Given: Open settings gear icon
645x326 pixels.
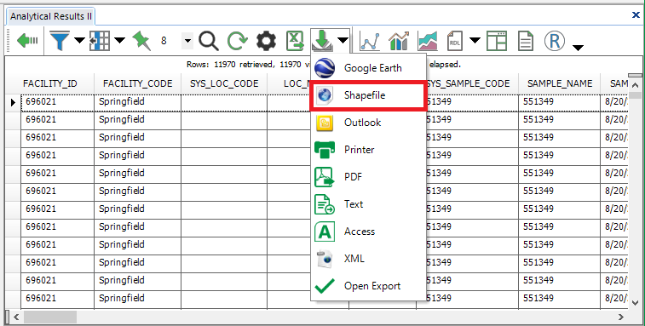Looking at the screenshot, I should [266, 41].
